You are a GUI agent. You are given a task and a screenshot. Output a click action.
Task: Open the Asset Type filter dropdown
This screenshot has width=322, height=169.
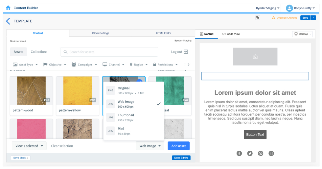(x=25, y=65)
